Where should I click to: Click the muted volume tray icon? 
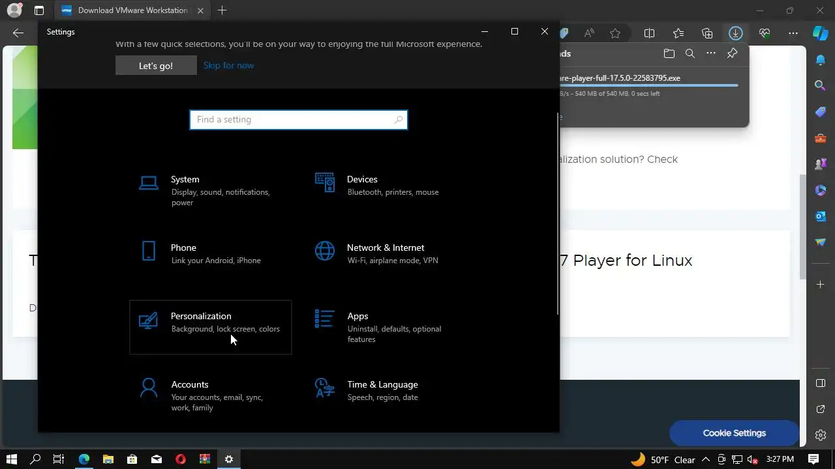point(752,459)
